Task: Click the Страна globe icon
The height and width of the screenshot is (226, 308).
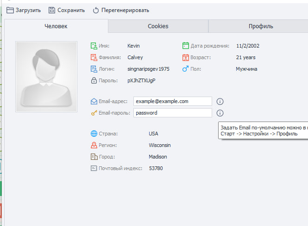Action: pyautogui.click(x=94, y=134)
